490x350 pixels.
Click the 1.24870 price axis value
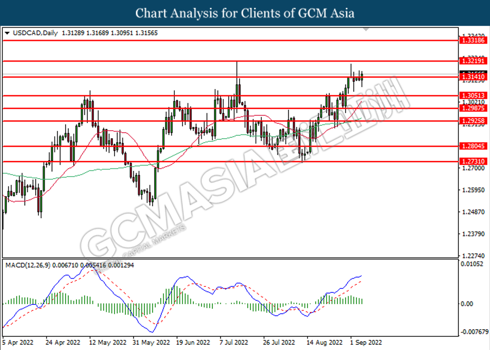(473, 212)
